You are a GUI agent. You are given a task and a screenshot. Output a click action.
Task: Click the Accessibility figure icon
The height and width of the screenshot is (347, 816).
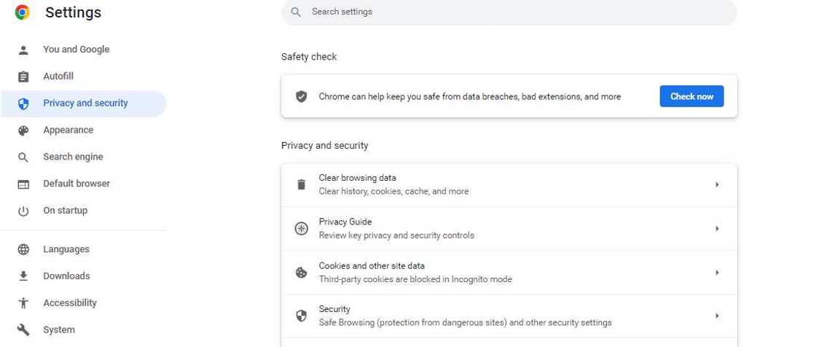[x=23, y=303]
